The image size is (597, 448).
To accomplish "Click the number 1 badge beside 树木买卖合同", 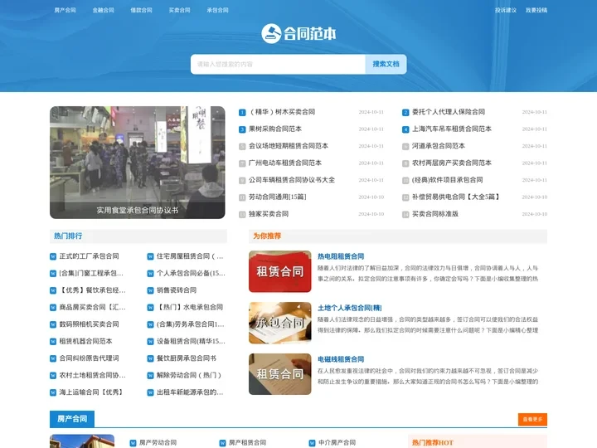I will [x=242, y=112].
